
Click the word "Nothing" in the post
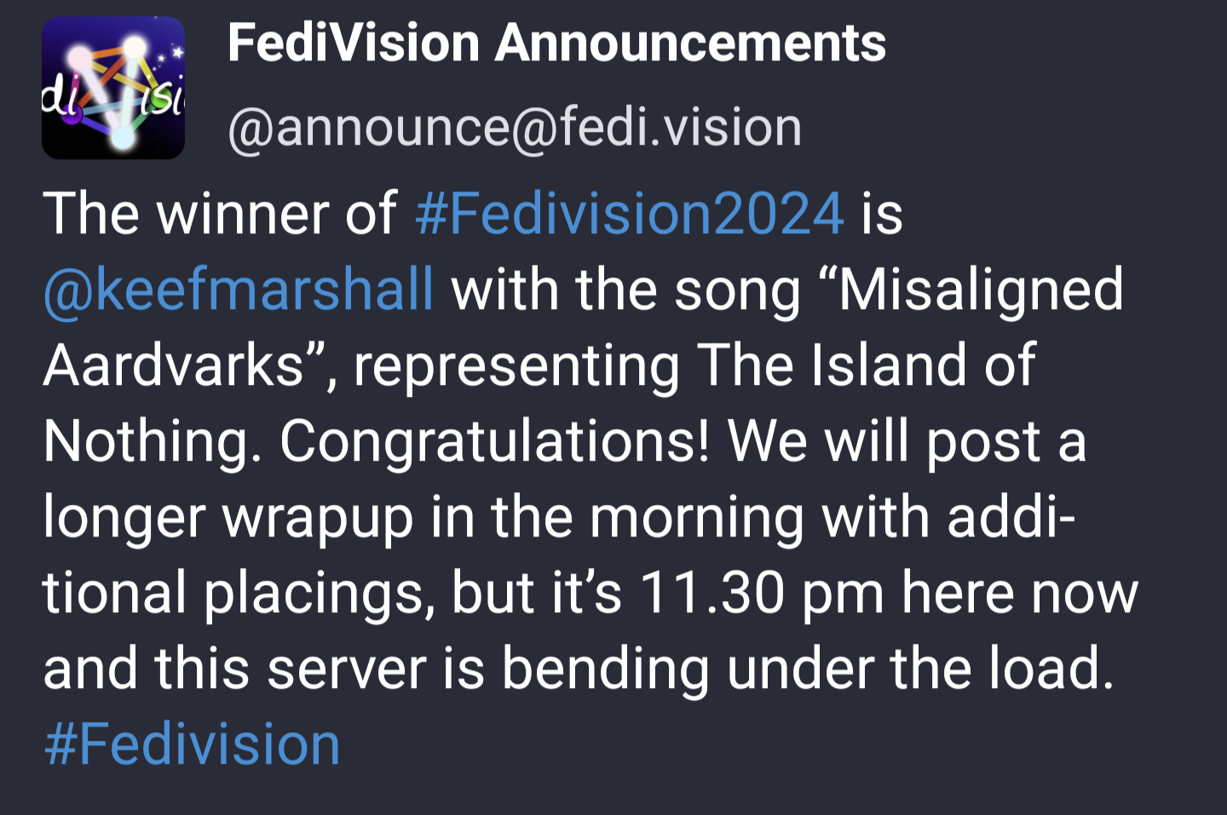(147, 441)
